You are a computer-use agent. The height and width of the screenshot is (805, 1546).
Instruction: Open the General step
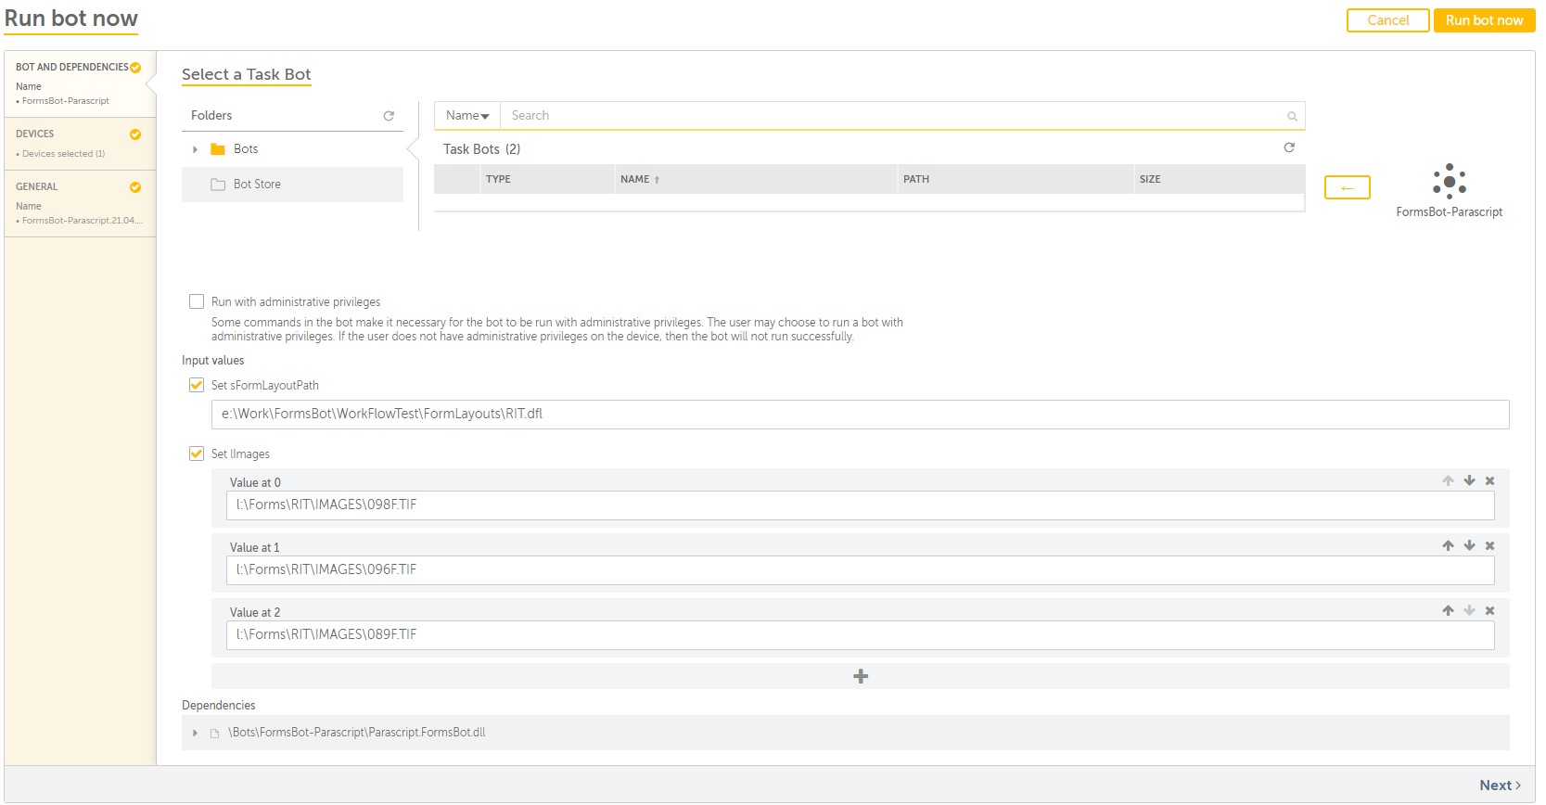pyautogui.click(x=80, y=203)
